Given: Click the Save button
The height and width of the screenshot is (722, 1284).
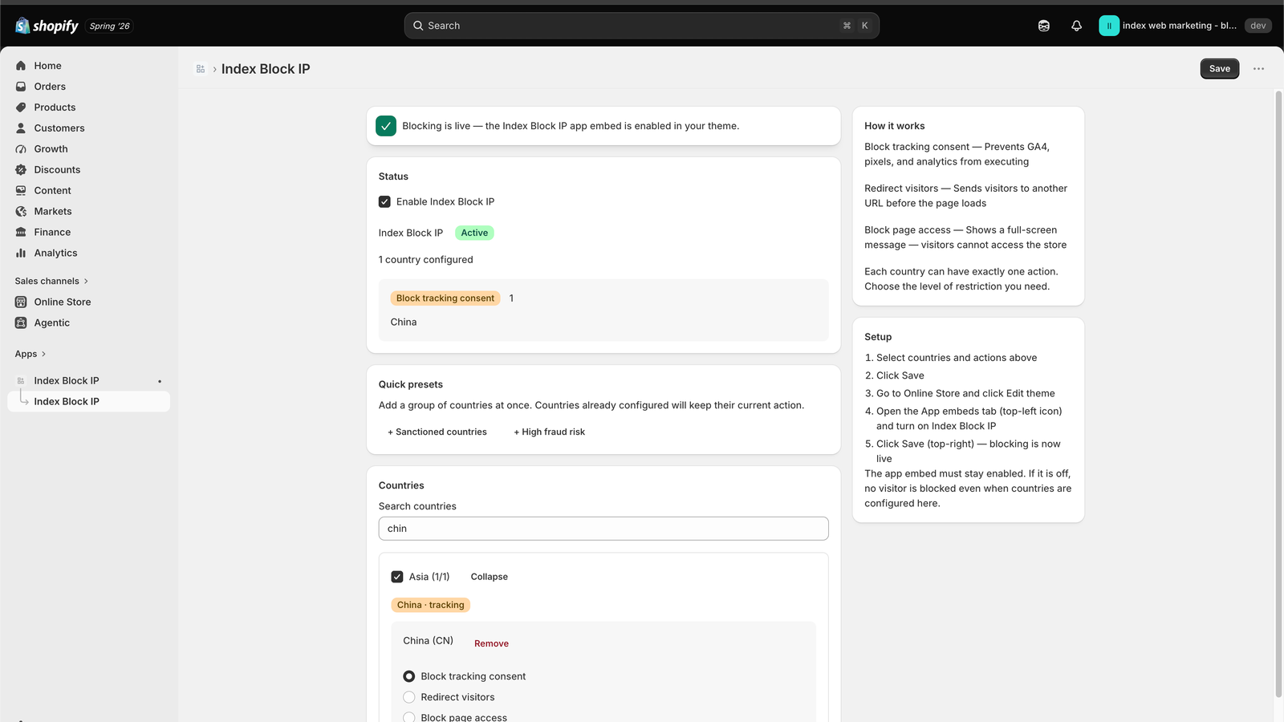Looking at the screenshot, I should point(1220,69).
